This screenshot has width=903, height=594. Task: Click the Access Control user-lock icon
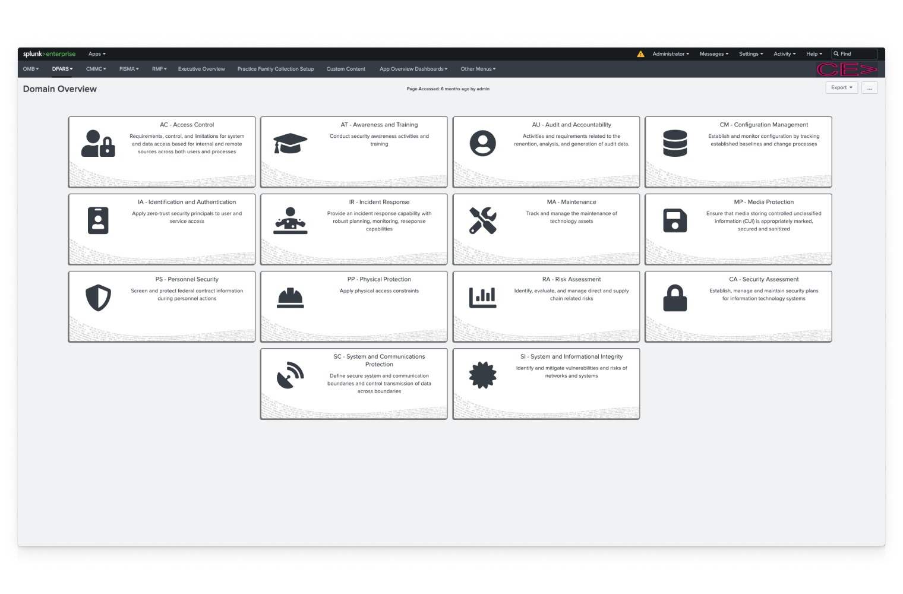[x=98, y=144]
